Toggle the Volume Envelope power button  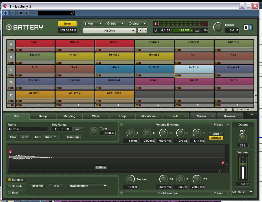tap(122, 124)
